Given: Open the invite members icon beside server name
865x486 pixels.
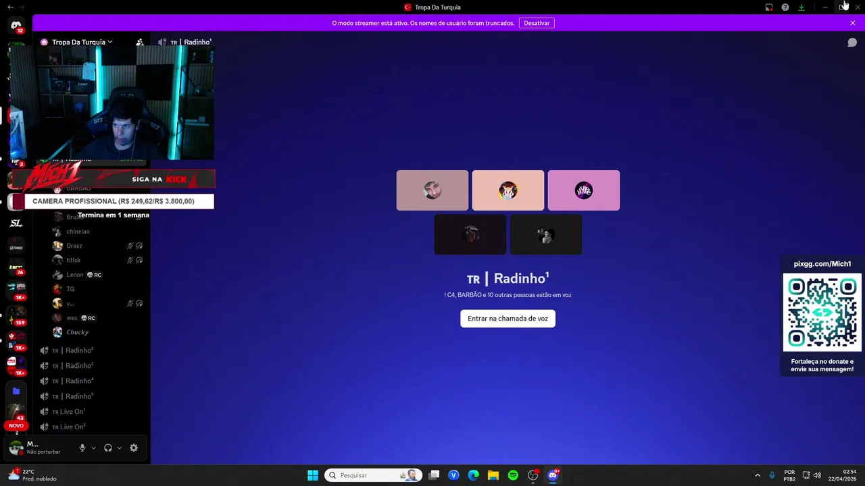Looking at the screenshot, I should click(140, 42).
